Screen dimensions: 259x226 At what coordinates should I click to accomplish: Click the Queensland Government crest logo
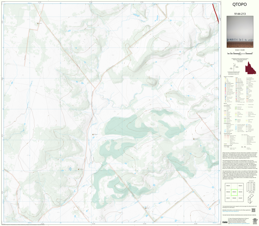255,221
